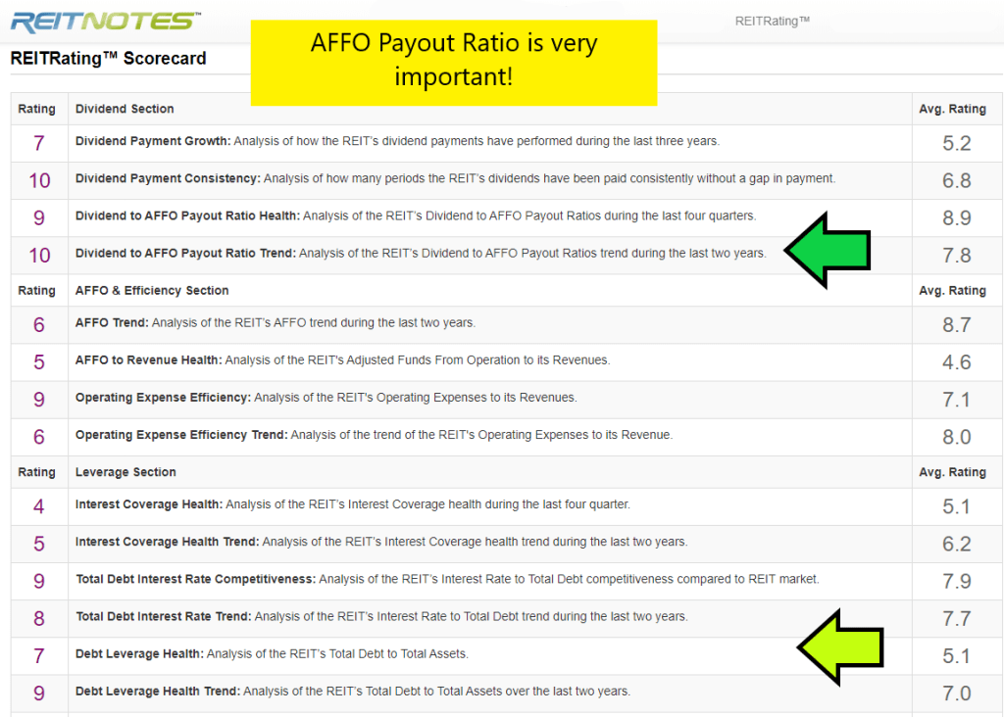
Task: Open the REITRating™ tab at top
Action: pos(772,22)
